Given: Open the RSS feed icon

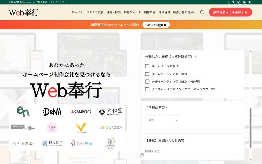Looking at the screenshot, I should (249, 2).
